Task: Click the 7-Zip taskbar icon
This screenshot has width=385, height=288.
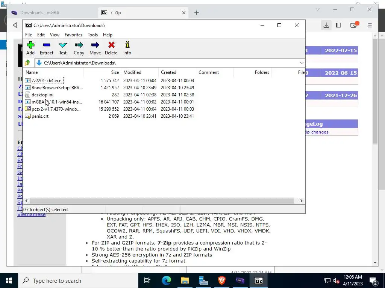Action: (259, 280)
